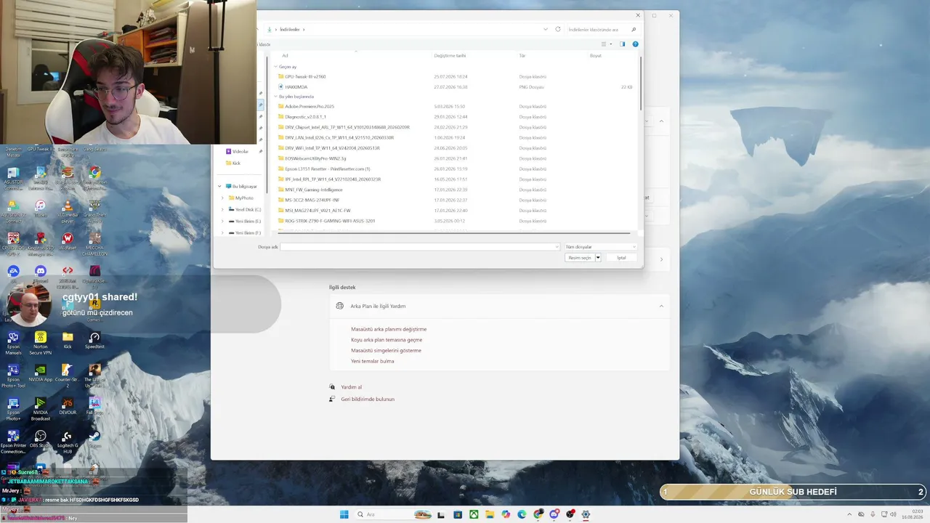Sort files by the Tür column header
This screenshot has height=523, width=930.
[x=522, y=55]
